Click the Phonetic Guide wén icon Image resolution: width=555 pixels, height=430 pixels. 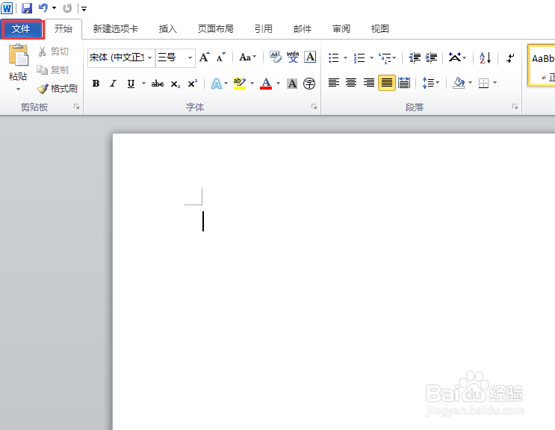click(293, 57)
